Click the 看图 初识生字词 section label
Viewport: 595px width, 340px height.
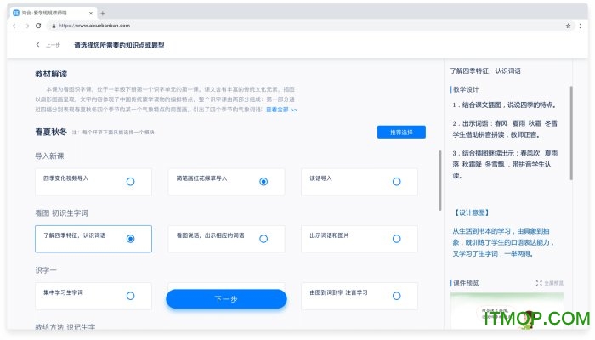[61, 213]
